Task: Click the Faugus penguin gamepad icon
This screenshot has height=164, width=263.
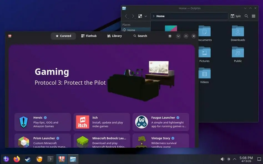Action: pos(141,122)
